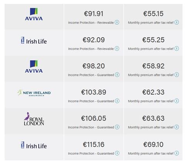This screenshot has width=186, height=163.
Task: Show info for €55.25 monthly premium after tax relief
Action: coord(177,48)
